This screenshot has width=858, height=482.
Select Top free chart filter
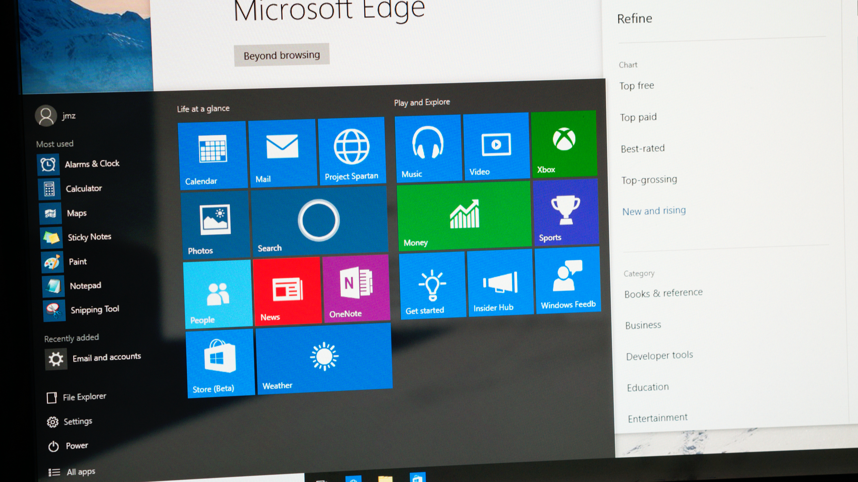pos(636,84)
